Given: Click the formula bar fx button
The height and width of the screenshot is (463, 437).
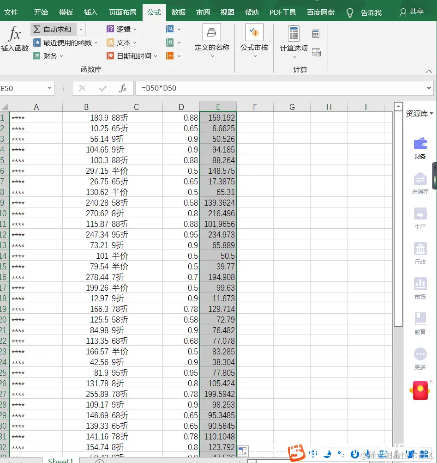Looking at the screenshot, I should click(x=123, y=88).
